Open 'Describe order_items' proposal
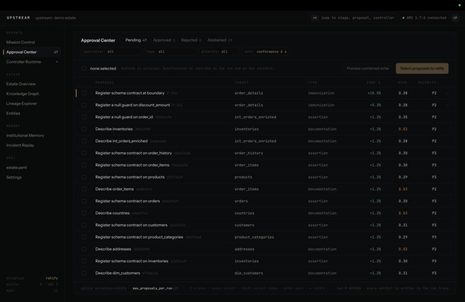 pyautogui.click(x=114, y=189)
